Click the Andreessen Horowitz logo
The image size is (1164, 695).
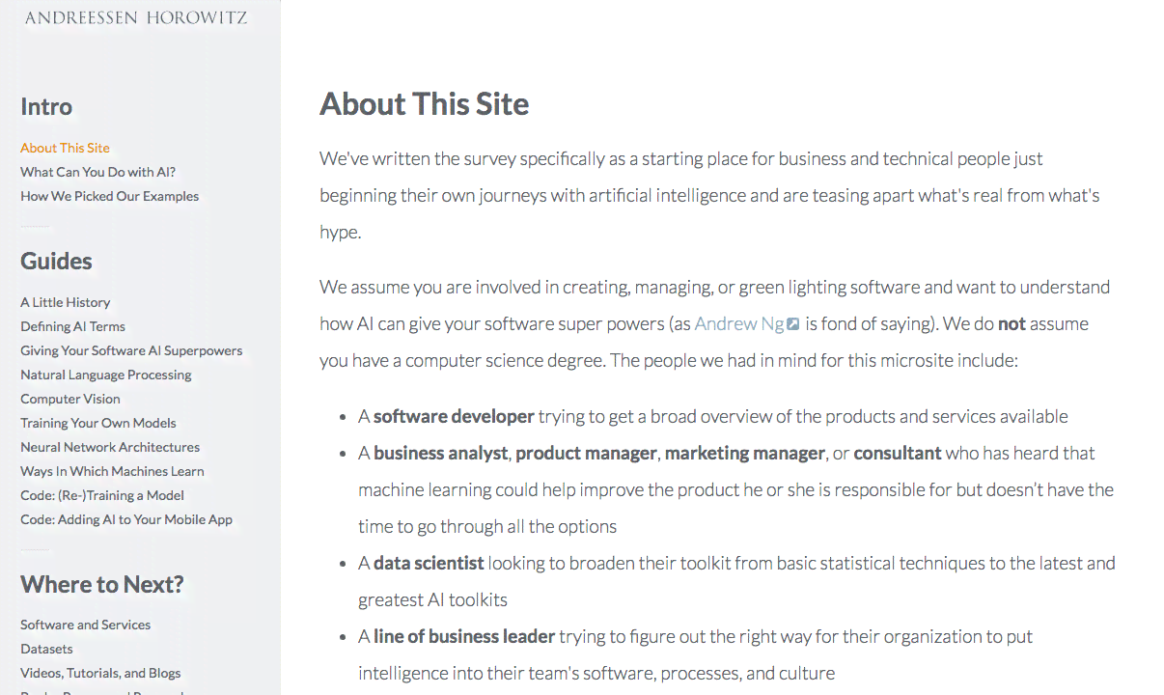click(x=136, y=17)
